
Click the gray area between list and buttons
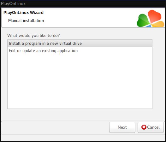pos(80,115)
